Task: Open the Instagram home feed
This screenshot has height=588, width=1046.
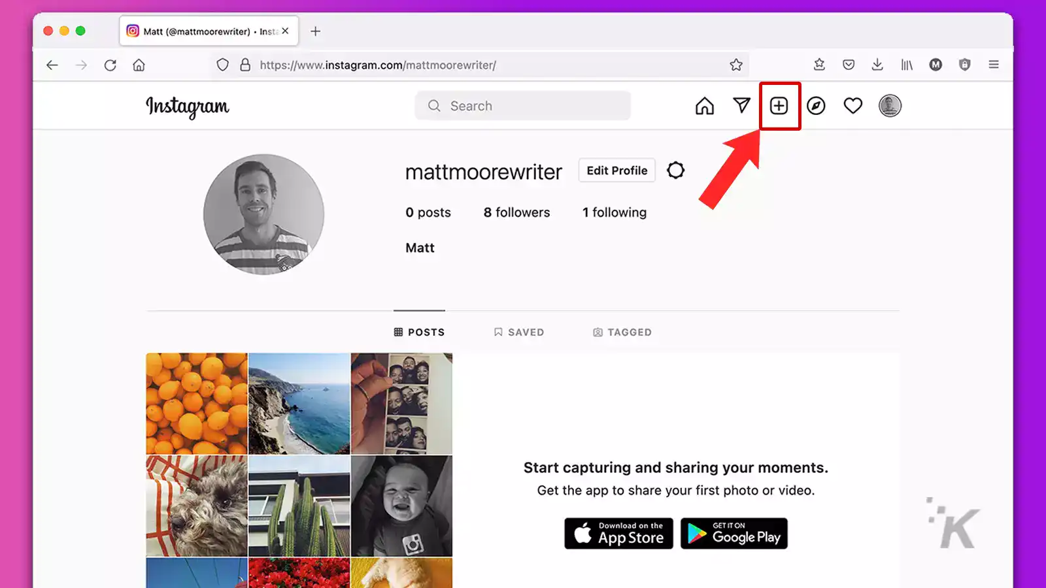Action: tap(705, 106)
